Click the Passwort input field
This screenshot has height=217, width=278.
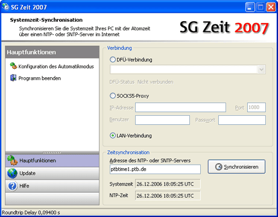(242, 120)
